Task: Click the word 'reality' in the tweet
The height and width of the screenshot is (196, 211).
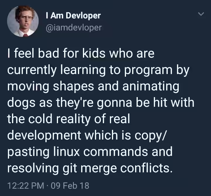Action: pyautogui.click(x=73, y=119)
